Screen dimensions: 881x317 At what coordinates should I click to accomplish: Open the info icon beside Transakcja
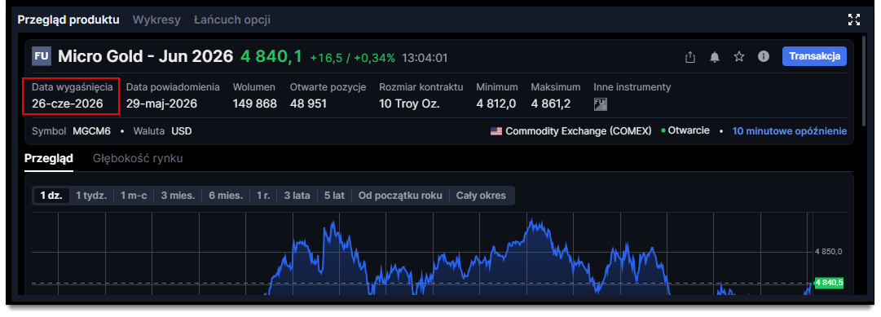point(763,57)
